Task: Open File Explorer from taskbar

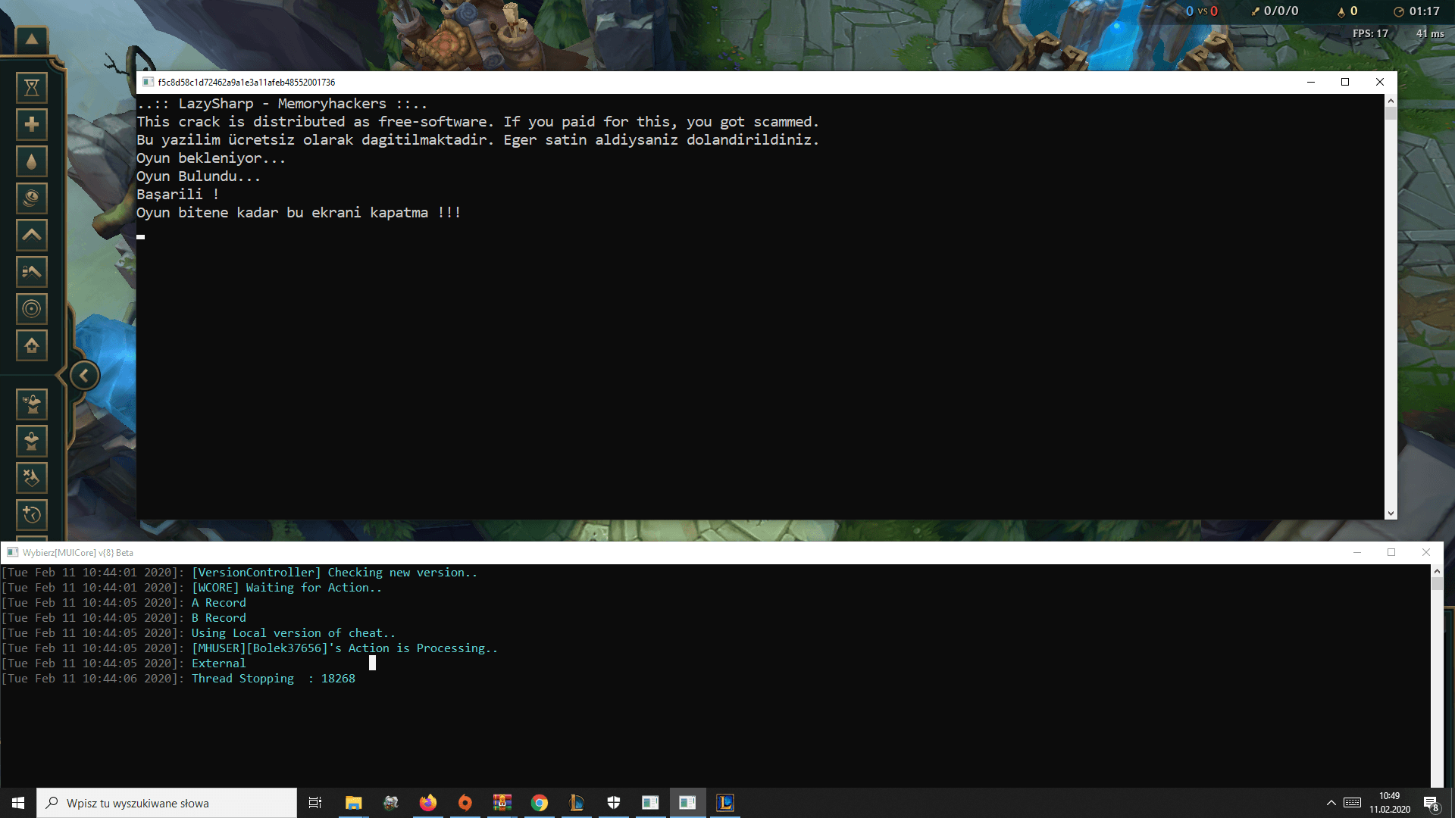Action: tap(353, 803)
